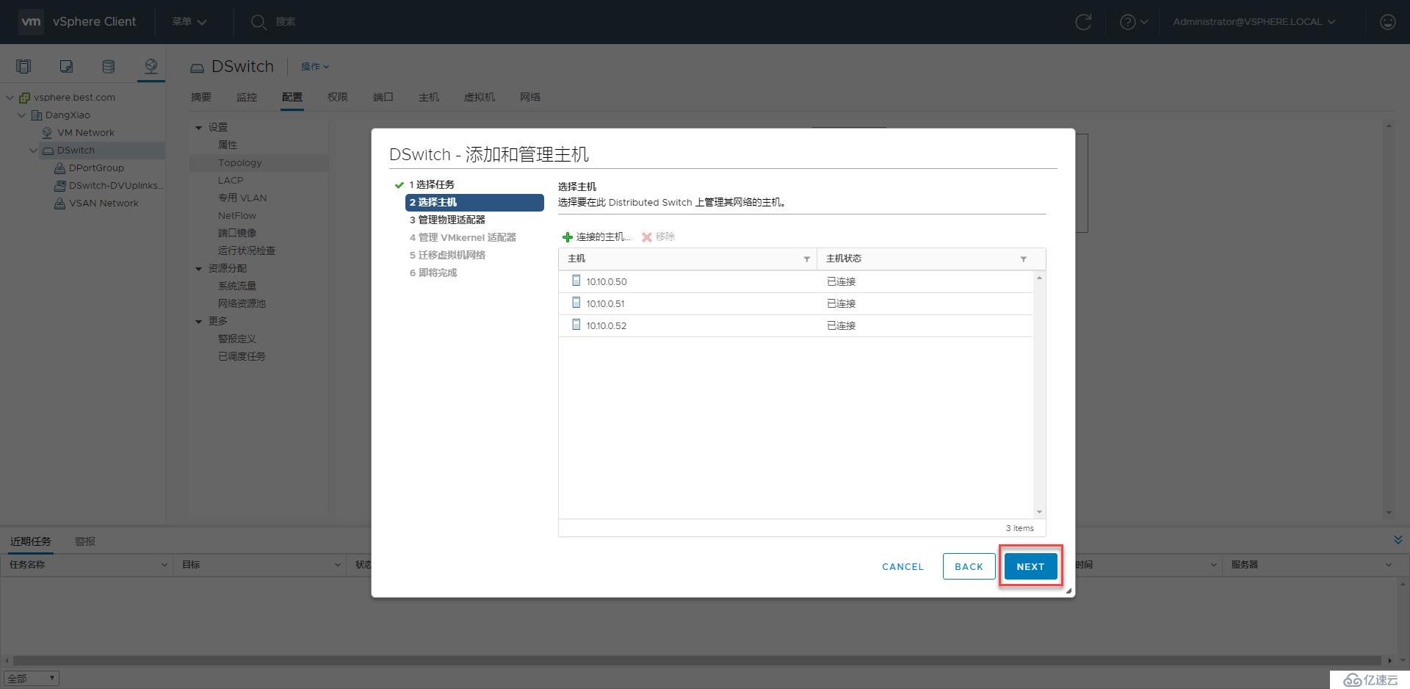Click host icon for 10.10.0.52
This screenshot has width=1410, height=689.
576,325
